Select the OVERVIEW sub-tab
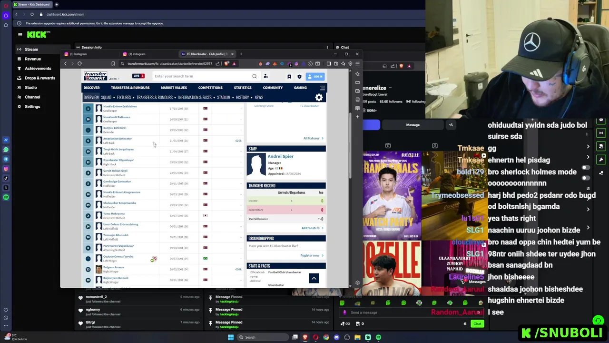609x343 pixels. (x=91, y=98)
